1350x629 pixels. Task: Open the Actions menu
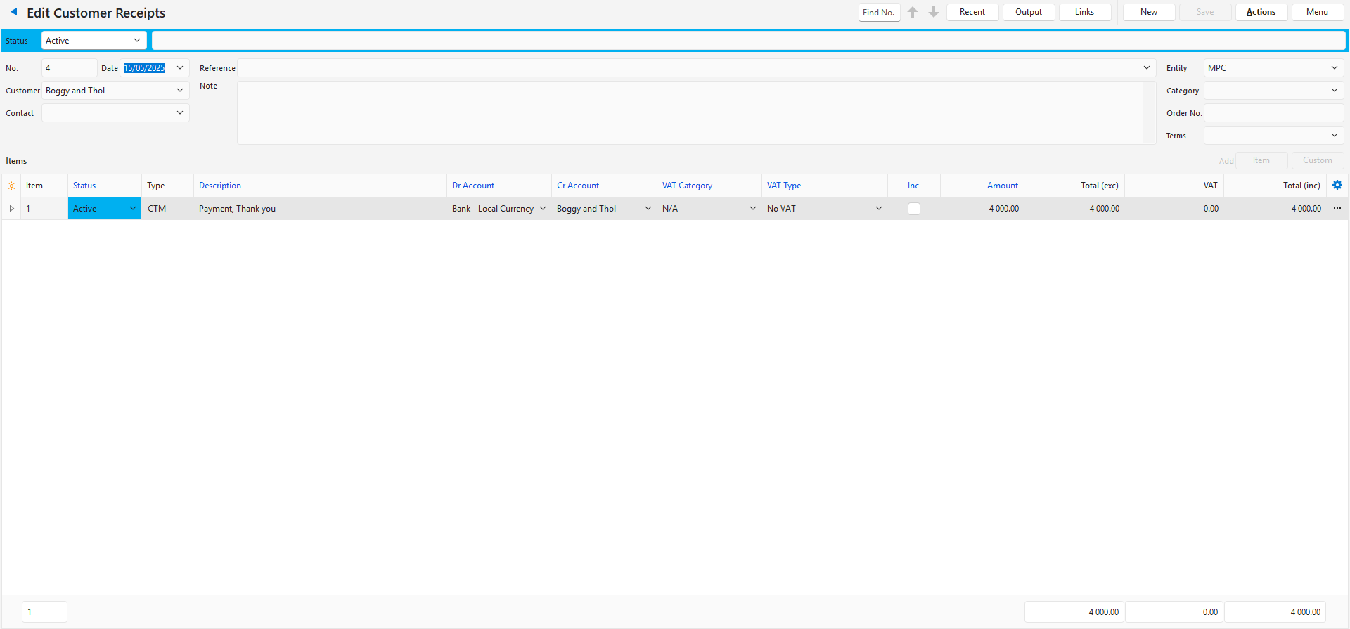1261,12
